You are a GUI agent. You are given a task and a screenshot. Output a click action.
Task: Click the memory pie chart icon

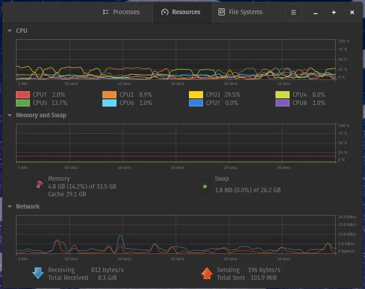[x=39, y=184]
